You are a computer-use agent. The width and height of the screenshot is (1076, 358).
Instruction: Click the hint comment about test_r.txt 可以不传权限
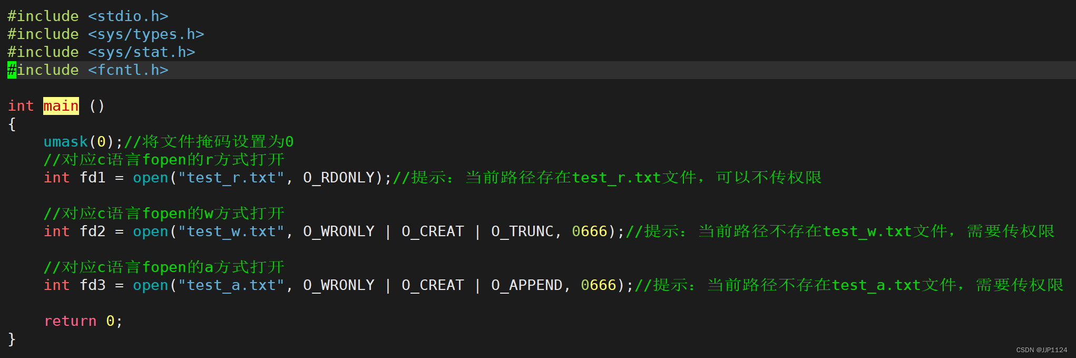point(607,178)
